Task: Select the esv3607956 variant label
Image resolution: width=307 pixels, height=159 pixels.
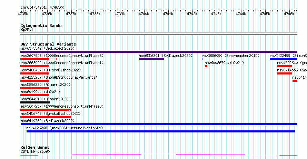Action: pyautogui.click(x=62, y=56)
